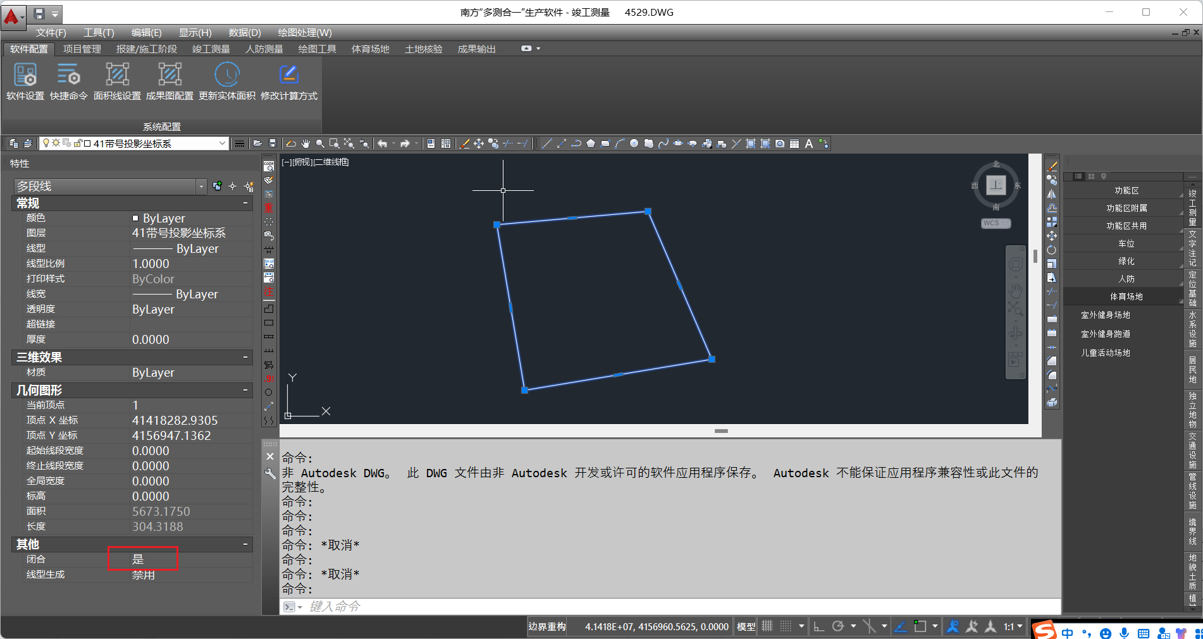This screenshot has width=1203, height=639.
Task: Select the Text tool (A icon)
Action: (x=808, y=143)
